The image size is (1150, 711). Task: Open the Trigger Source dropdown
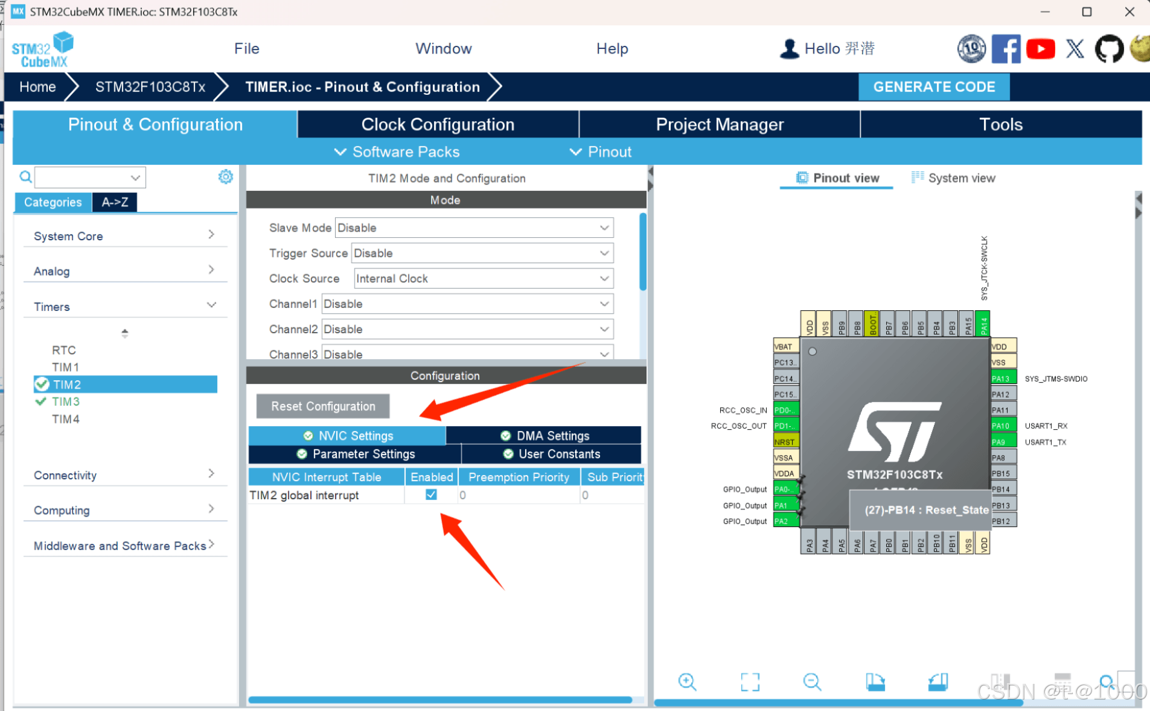(482, 253)
